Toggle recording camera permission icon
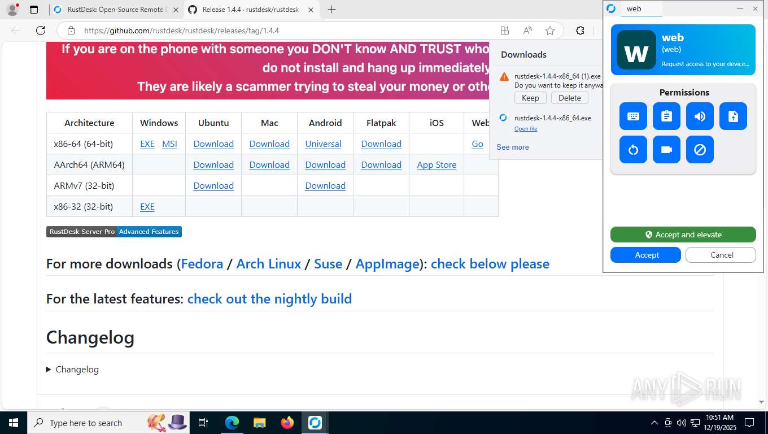 point(666,150)
